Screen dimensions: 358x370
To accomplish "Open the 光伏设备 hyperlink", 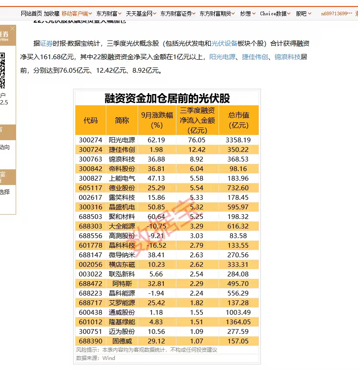I will pos(224,44).
